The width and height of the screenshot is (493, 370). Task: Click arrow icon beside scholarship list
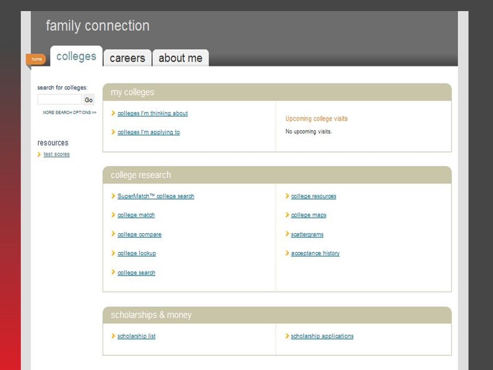pos(113,336)
